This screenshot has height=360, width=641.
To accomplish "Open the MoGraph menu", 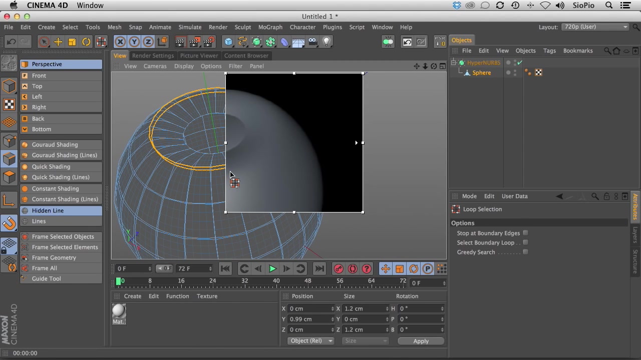I will 270,27.
